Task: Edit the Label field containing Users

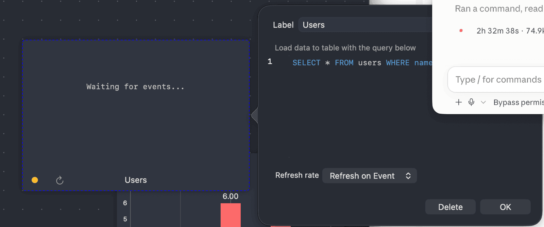Action: click(x=365, y=25)
